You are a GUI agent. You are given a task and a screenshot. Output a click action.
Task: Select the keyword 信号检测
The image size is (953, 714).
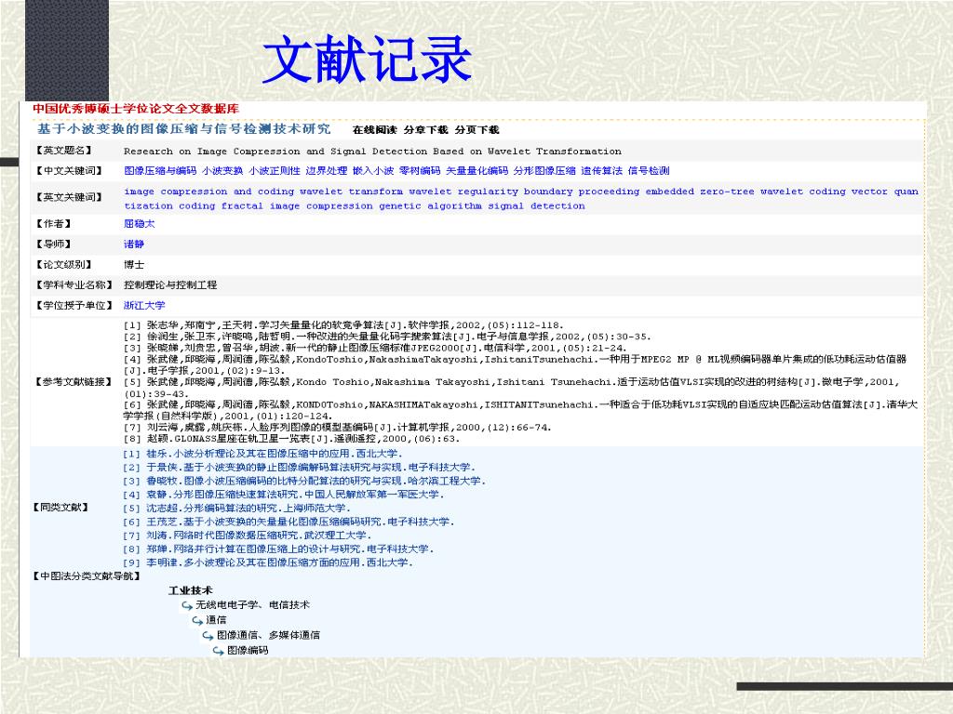coord(649,171)
